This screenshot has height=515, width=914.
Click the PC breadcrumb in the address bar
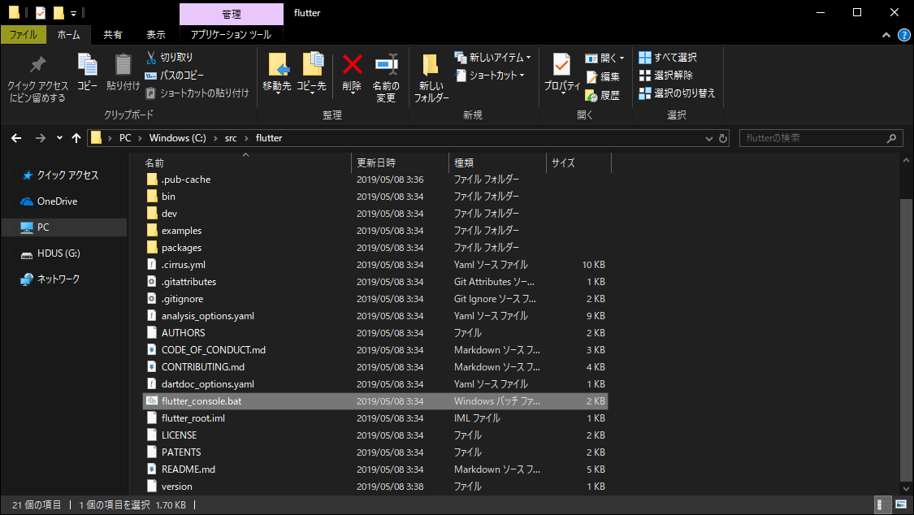(125, 138)
